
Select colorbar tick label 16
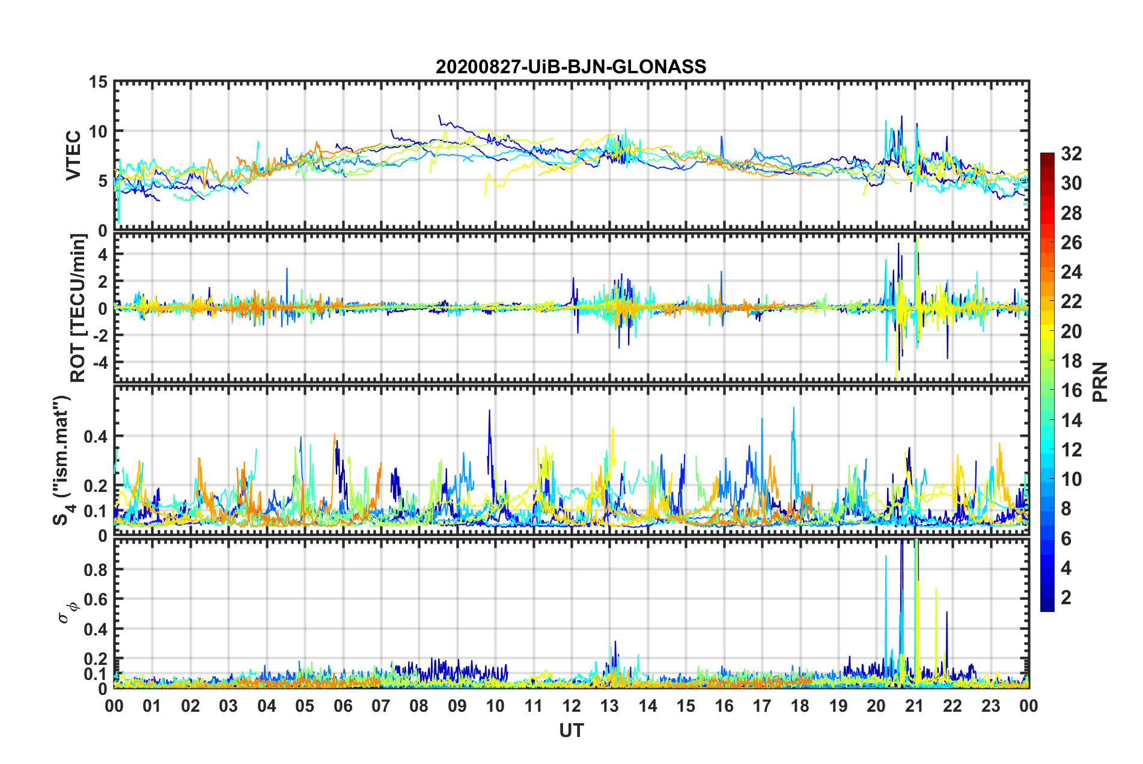point(1071,390)
